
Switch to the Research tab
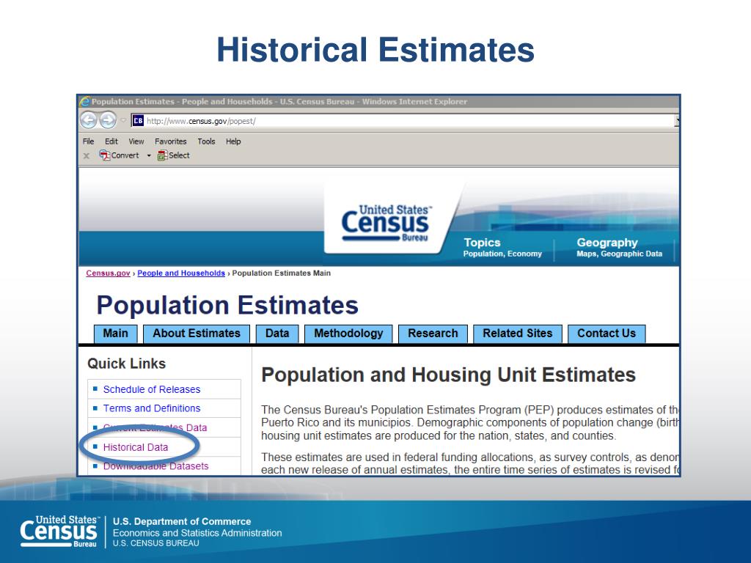tap(433, 334)
